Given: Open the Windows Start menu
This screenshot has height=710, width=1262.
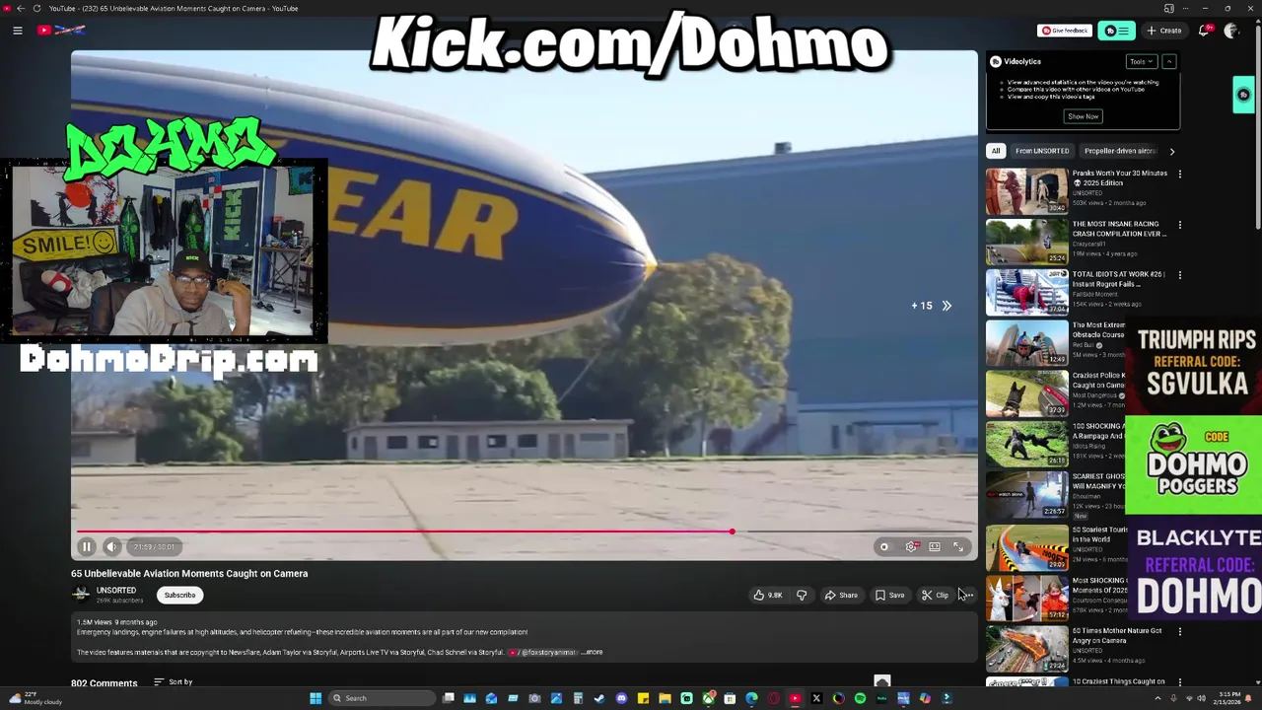Looking at the screenshot, I should (x=315, y=698).
